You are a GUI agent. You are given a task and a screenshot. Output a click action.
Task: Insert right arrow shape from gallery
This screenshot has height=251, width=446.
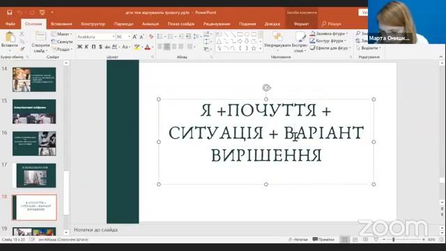coord(240,42)
